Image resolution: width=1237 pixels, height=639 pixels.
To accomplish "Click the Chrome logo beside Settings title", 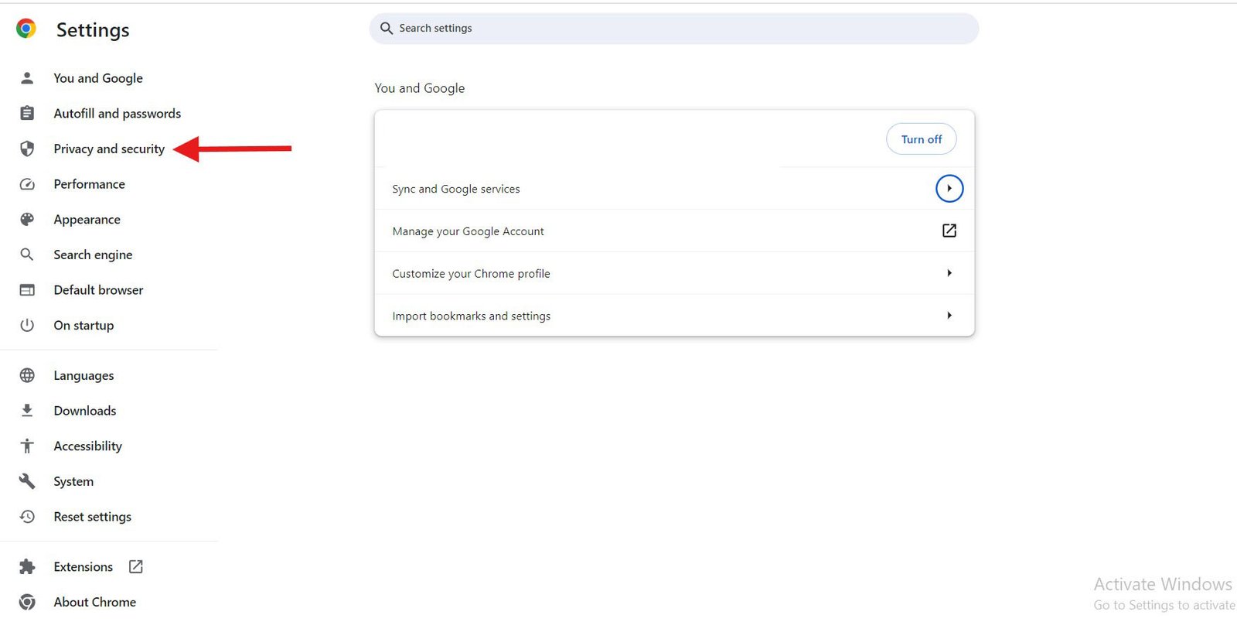I will [x=26, y=29].
